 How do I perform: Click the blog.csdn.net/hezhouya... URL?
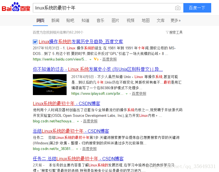click(x=53, y=121)
